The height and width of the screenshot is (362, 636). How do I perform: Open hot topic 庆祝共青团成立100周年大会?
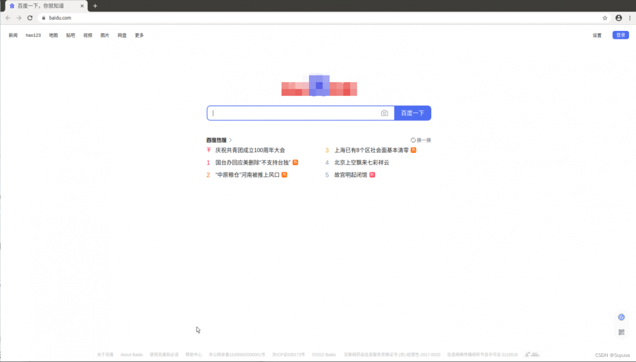(250, 150)
